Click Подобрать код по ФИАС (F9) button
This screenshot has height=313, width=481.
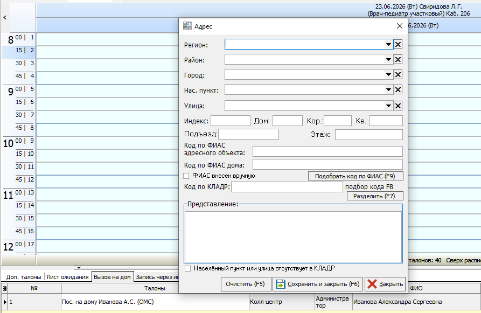(355, 176)
